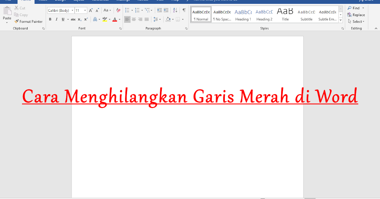Click the line and paragraph spacing icon
This screenshot has height=199, width=380.
(x=155, y=19)
